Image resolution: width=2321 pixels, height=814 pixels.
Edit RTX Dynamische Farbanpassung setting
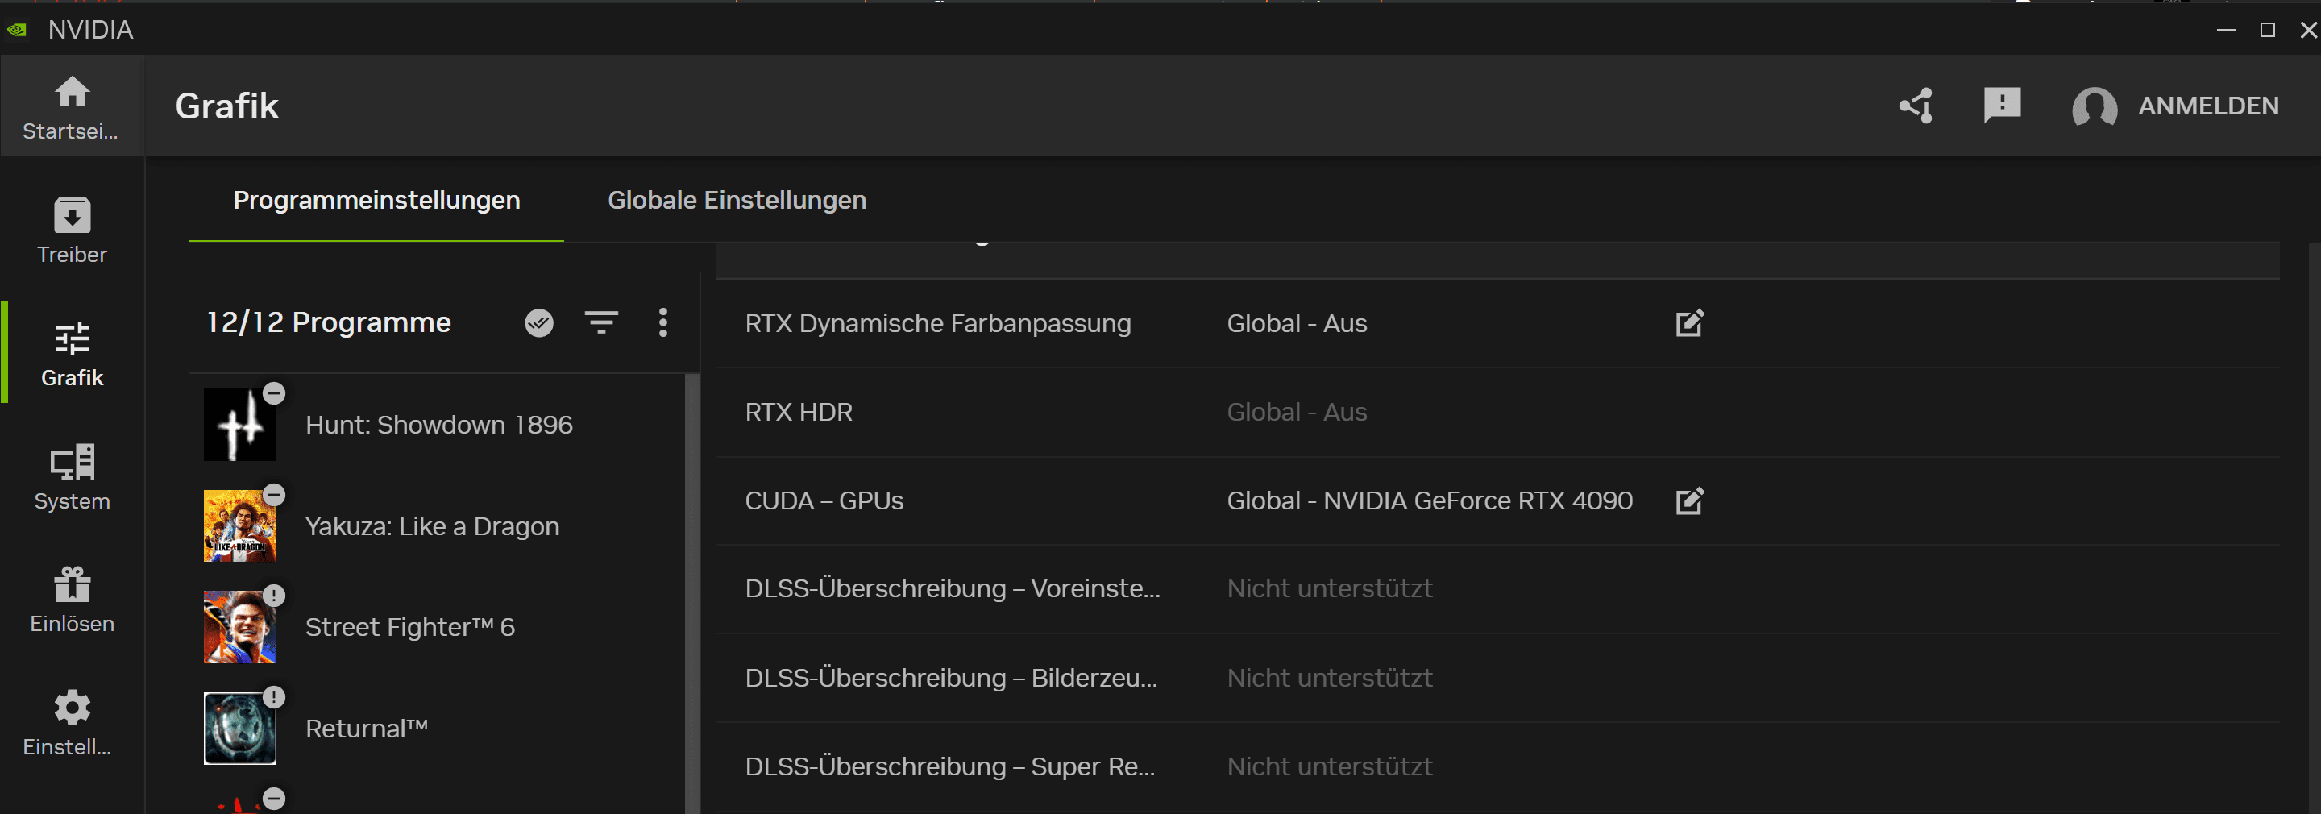pos(1689,322)
